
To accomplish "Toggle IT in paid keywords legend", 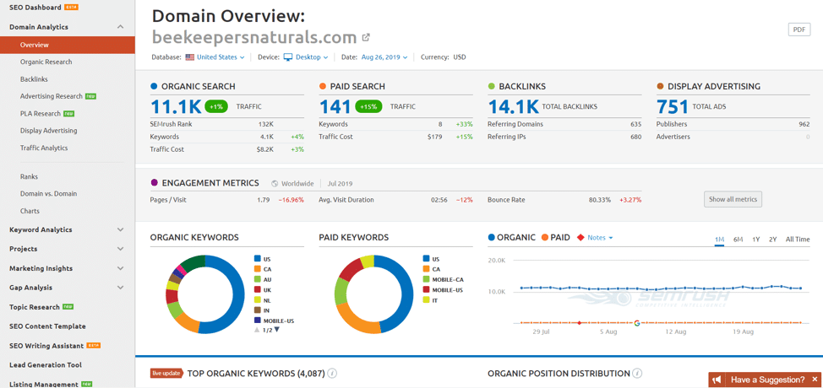I will pyautogui.click(x=430, y=300).
